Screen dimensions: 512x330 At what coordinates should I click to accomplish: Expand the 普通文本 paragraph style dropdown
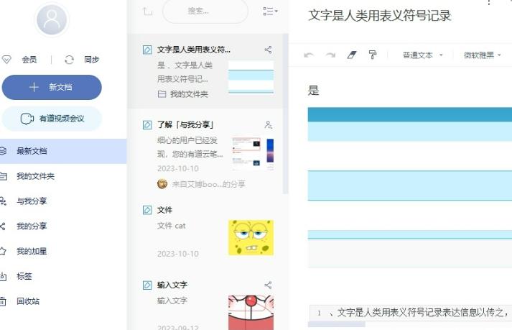(422, 55)
